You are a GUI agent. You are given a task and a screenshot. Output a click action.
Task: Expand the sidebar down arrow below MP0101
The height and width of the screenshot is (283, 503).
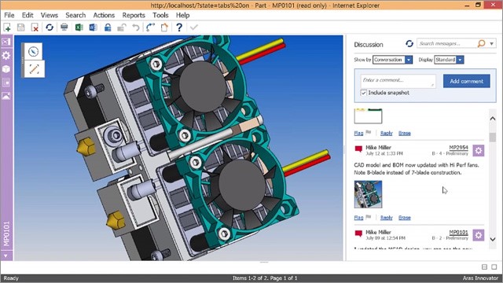click(x=6, y=255)
